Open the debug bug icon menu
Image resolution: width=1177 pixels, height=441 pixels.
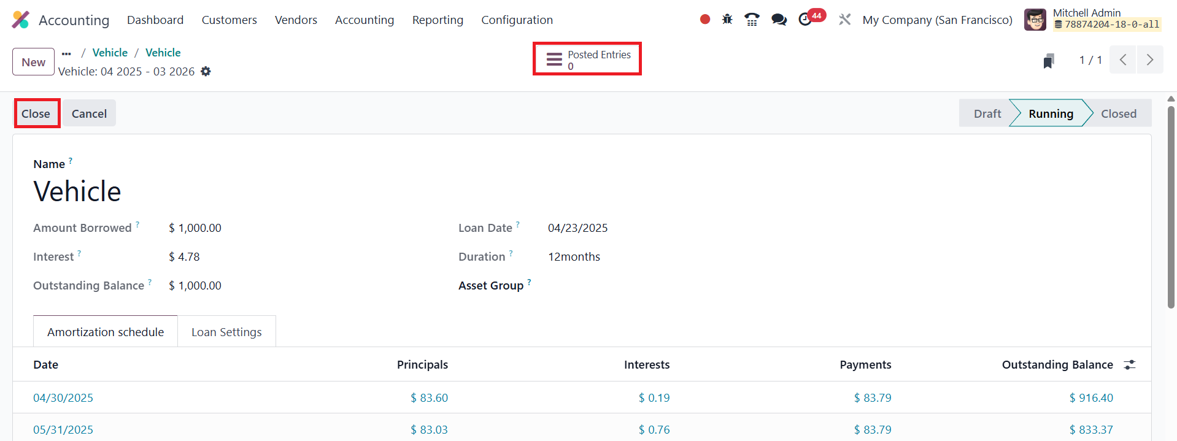coord(727,20)
